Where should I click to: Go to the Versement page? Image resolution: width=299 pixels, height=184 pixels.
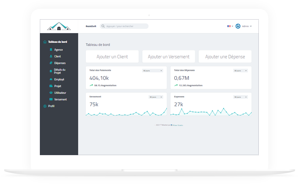[60, 99]
